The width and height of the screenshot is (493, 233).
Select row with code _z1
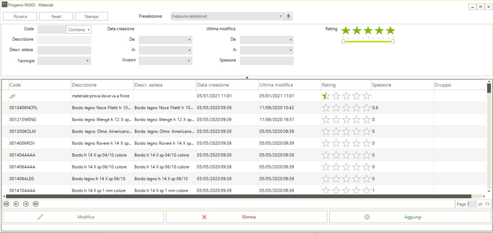(244, 96)
